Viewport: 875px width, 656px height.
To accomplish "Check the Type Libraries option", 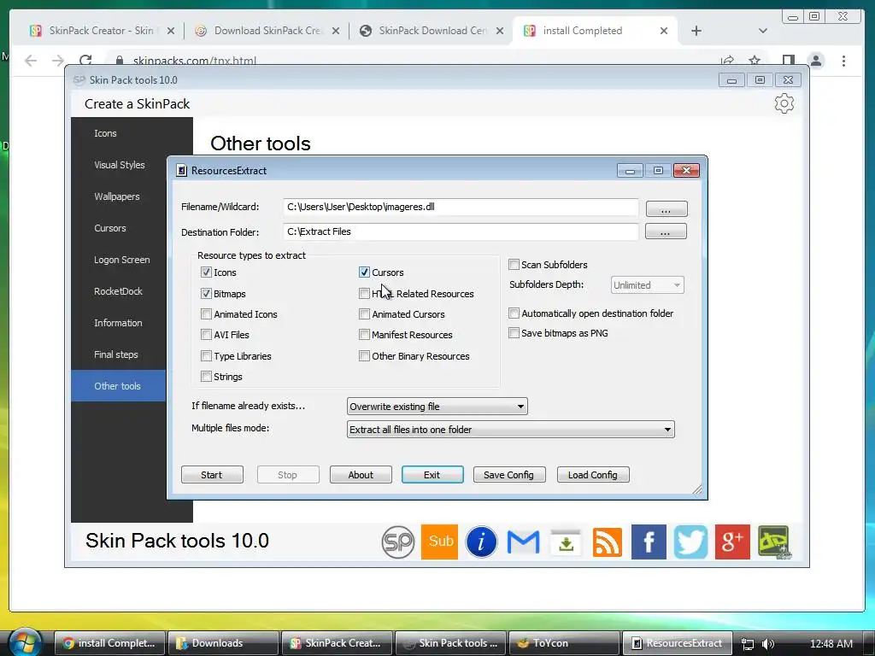I will 206,356.
